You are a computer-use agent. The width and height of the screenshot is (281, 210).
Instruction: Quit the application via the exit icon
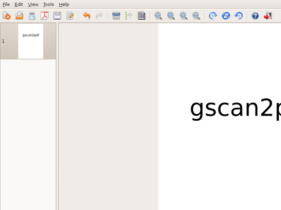click(268, 16)
